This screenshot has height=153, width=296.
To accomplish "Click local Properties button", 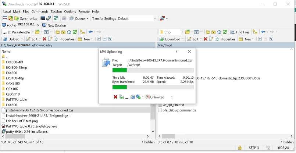I will click(64, 39).
